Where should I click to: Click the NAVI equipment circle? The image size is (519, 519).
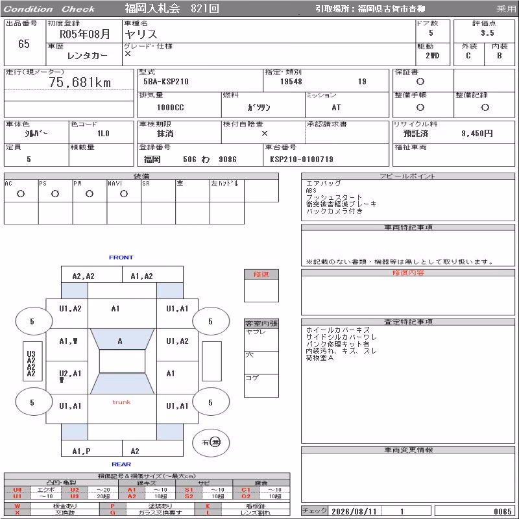pos(124,193)
